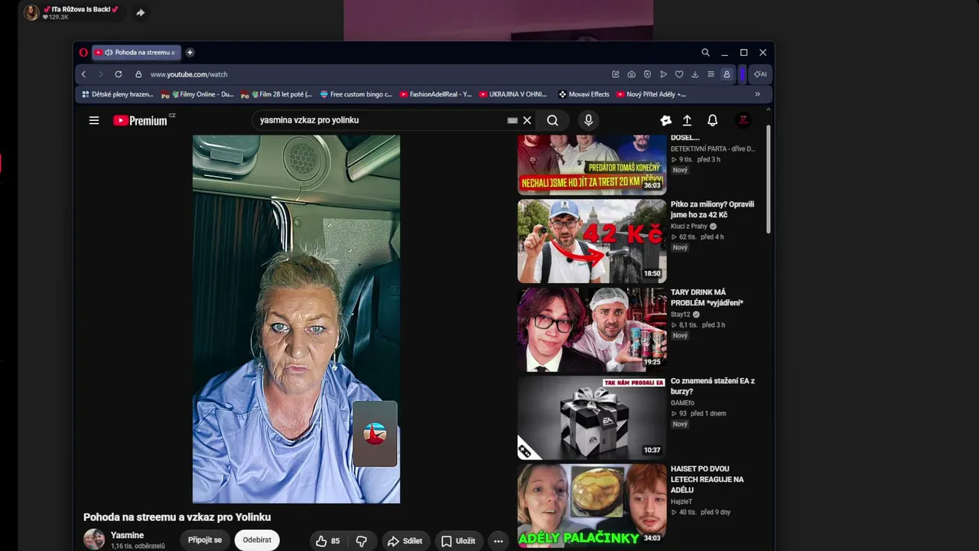Open Nový Přítel Adély bookmark
Viewport: 979px width, 551px height.
pos(651,94)
